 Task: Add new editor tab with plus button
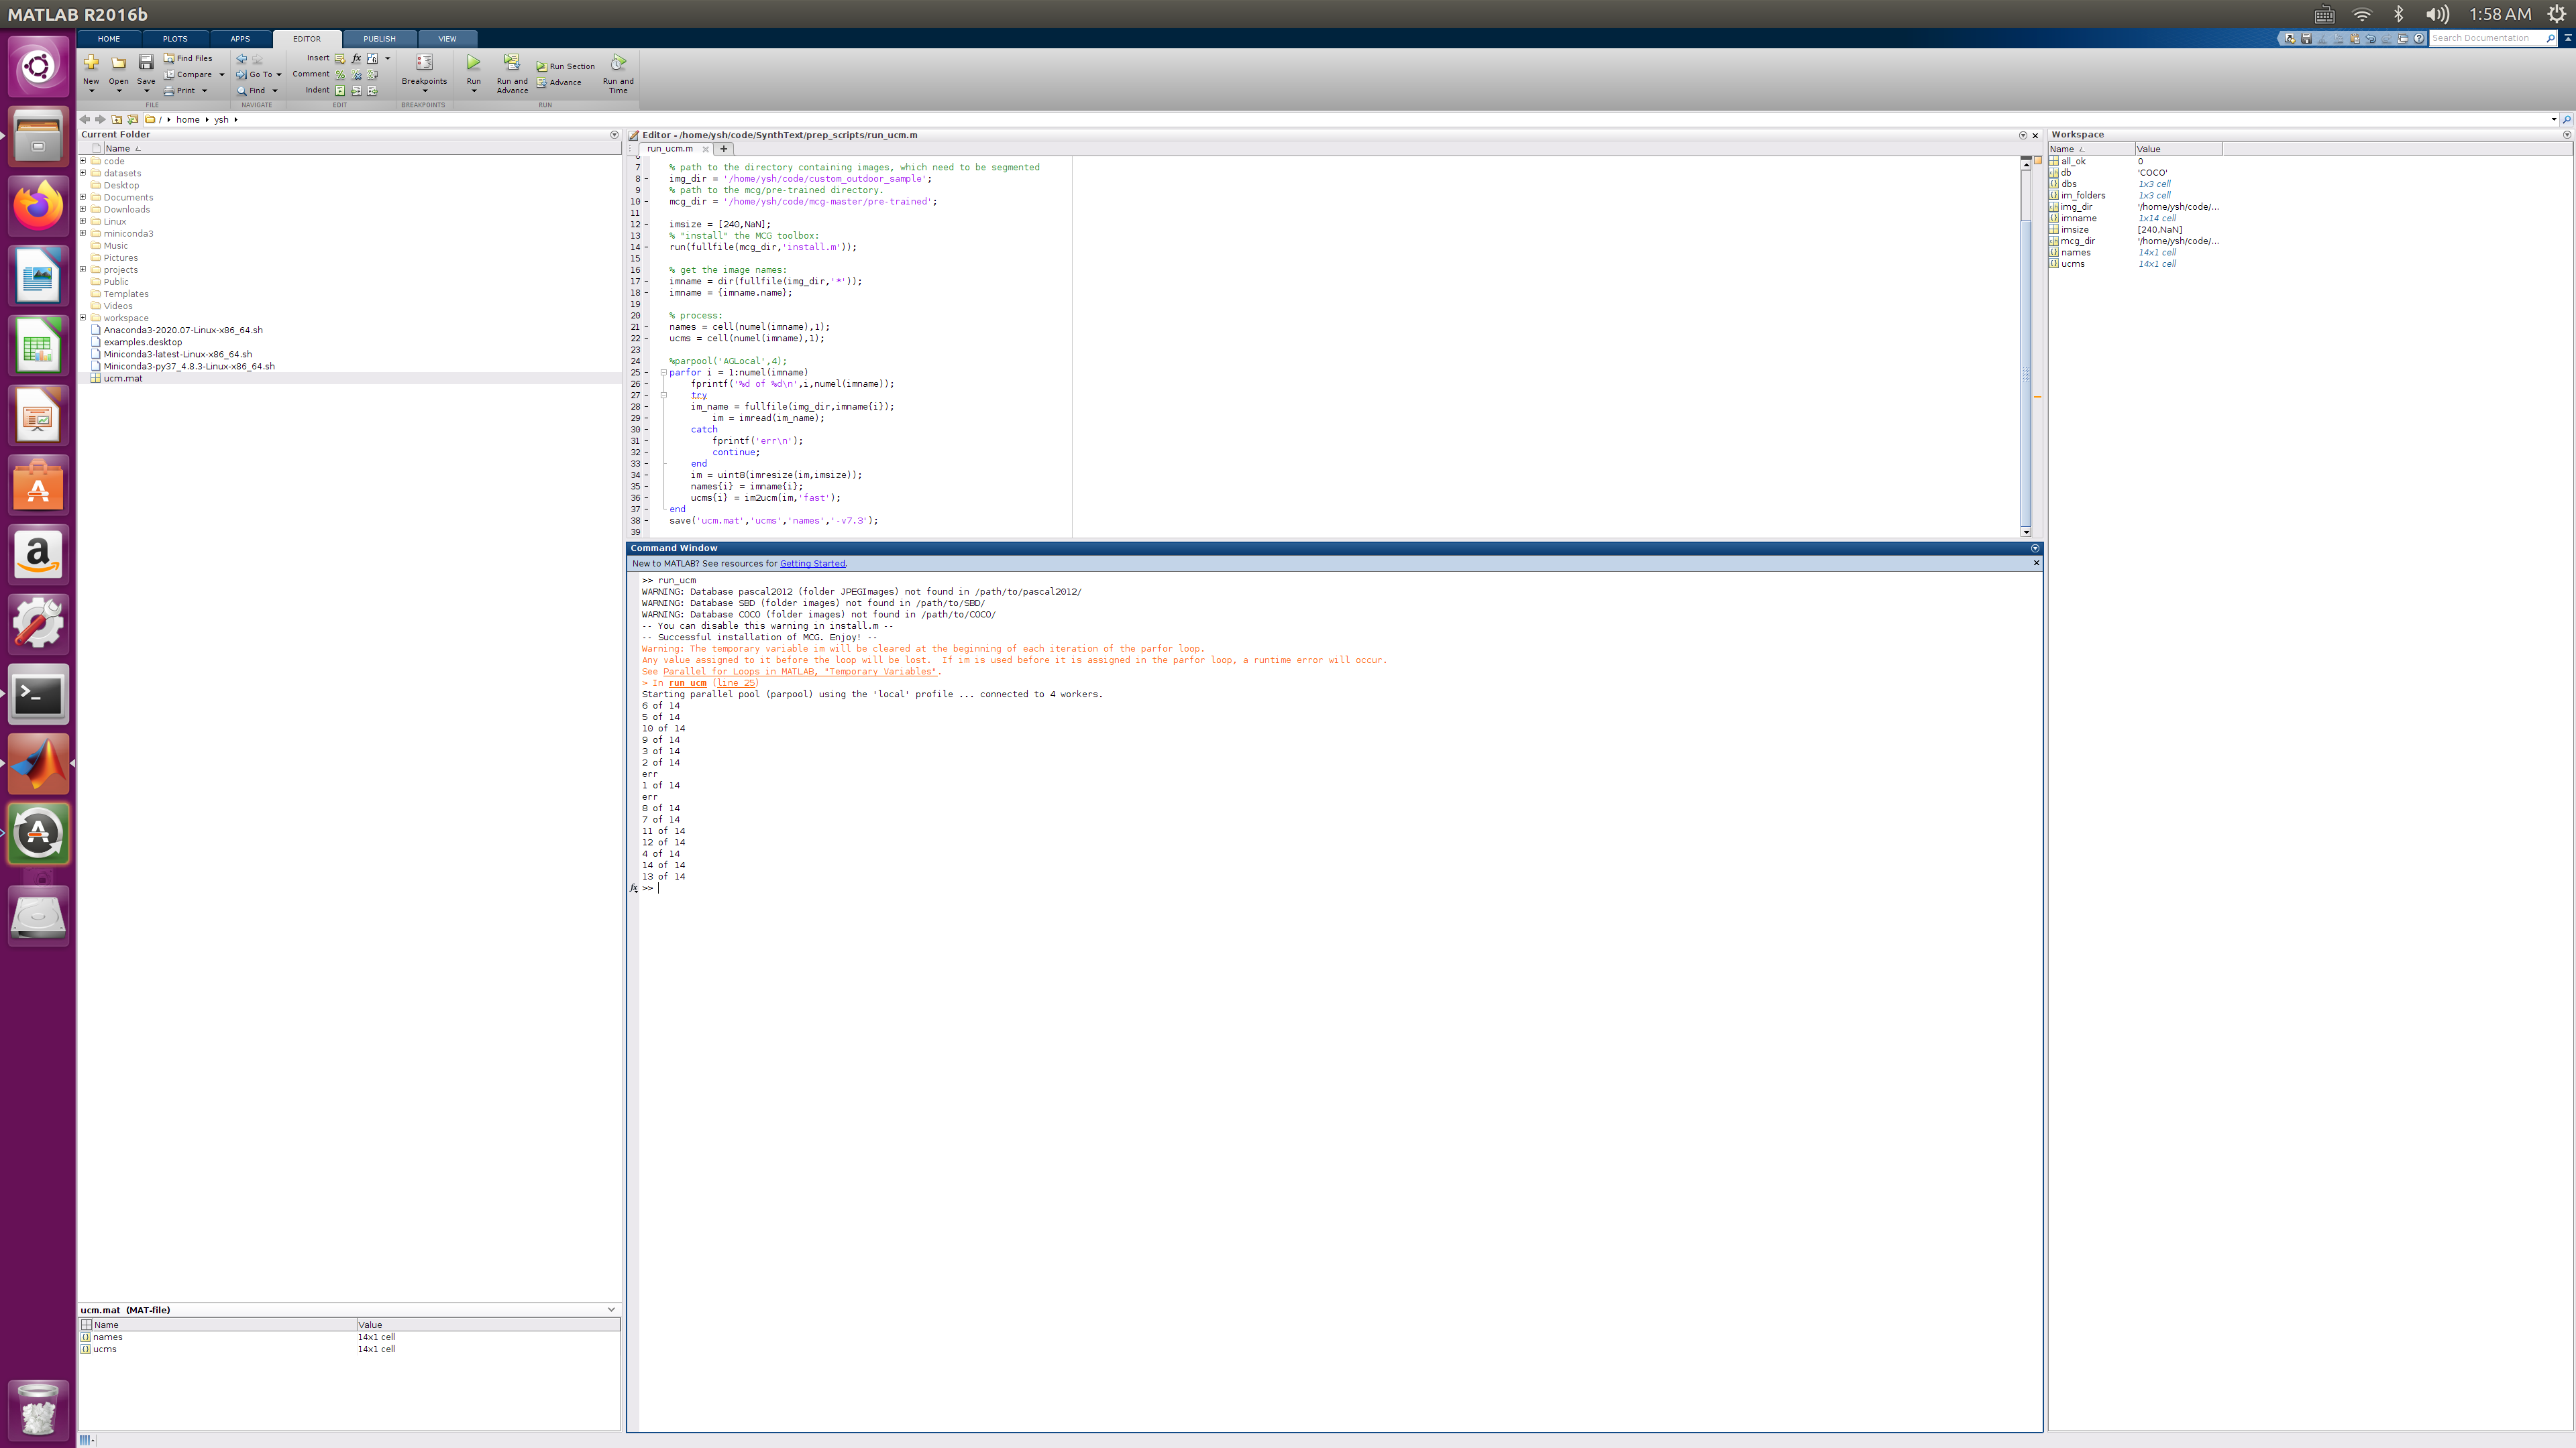(724, 149)
